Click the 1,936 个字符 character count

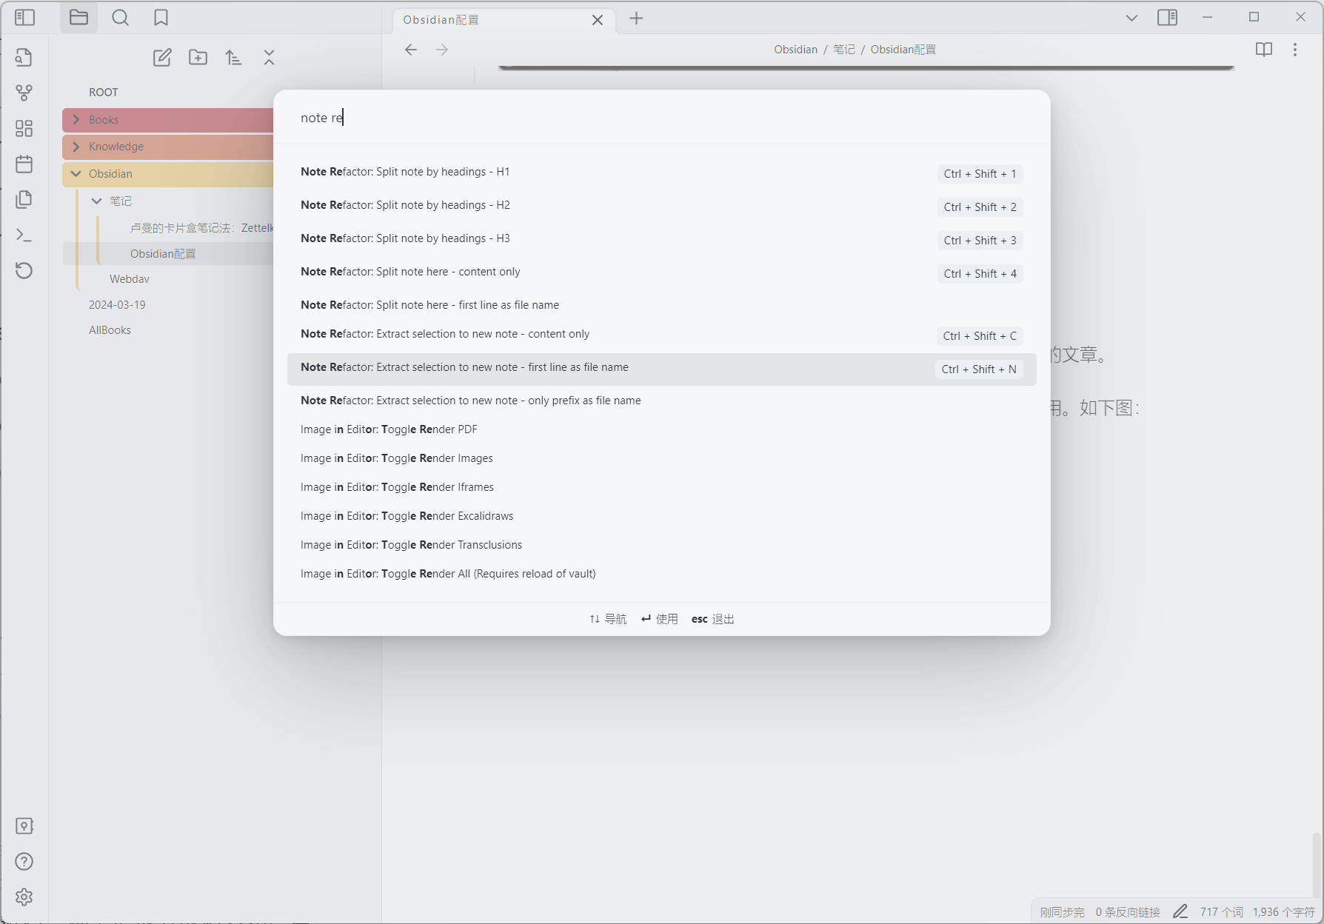1283,912
